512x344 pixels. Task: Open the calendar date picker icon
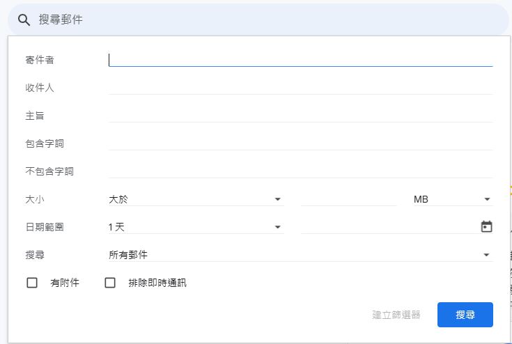point(486,226)
